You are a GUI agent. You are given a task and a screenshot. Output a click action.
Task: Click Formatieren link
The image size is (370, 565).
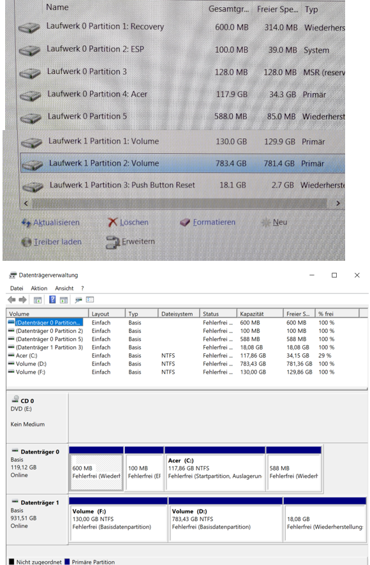pyautogui.click(x=208, y=223)
